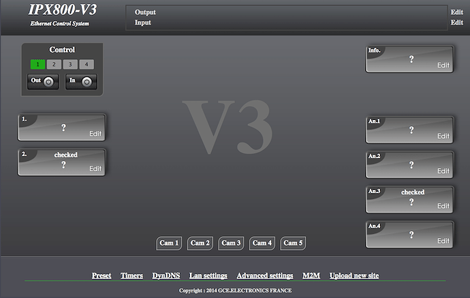Click Edit in the Info. widget
This screenshot has height=298, width=470.
(x=443, y=65)
